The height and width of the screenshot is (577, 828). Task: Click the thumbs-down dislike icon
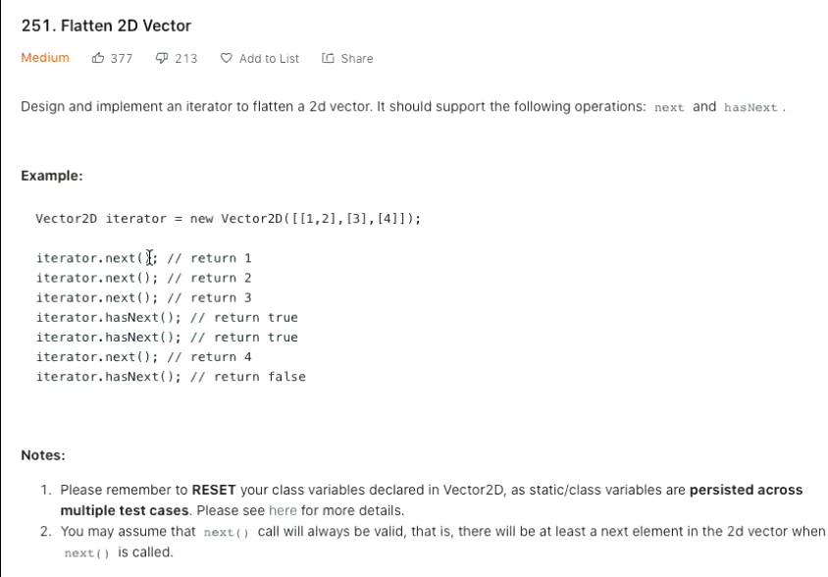(162, 58)
